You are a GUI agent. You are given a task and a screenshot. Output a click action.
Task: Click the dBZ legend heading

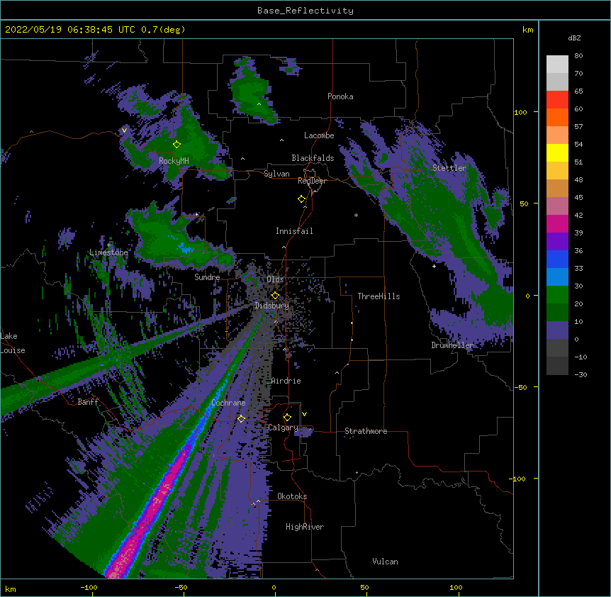click(x=574, y=38)
